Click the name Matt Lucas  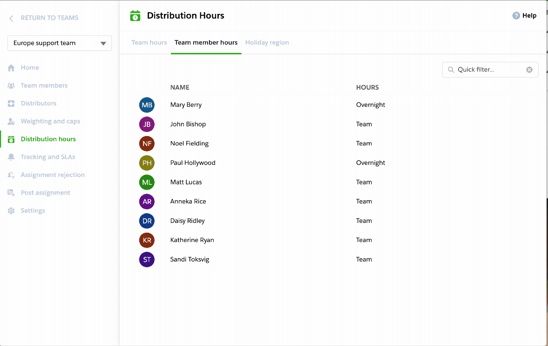186,182
